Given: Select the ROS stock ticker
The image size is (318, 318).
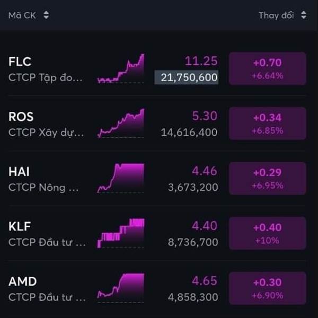Looking at the screenshot, I should [21, 117].
